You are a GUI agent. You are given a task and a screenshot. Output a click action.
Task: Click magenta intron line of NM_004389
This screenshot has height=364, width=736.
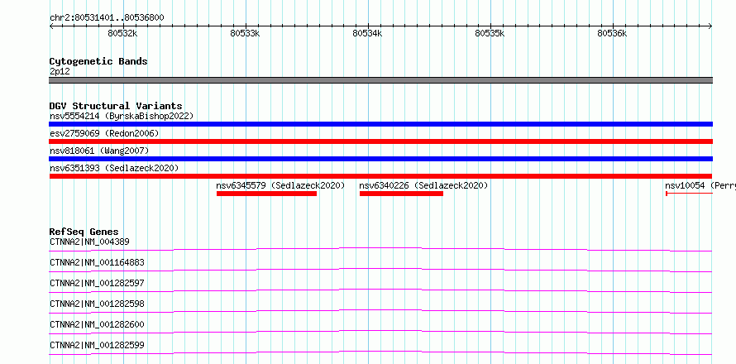380,247
